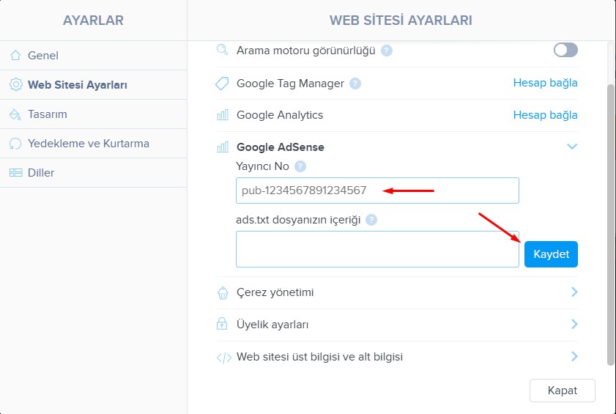The image size is (616, 414).
Task: Click the Google Analytics bar chart icon
Action: (x=223, y=115)
